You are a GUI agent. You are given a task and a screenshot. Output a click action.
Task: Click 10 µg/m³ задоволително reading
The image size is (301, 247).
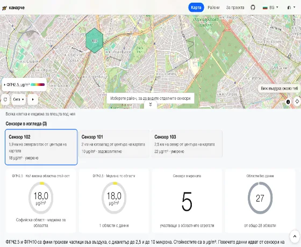(x=102, y=151)
